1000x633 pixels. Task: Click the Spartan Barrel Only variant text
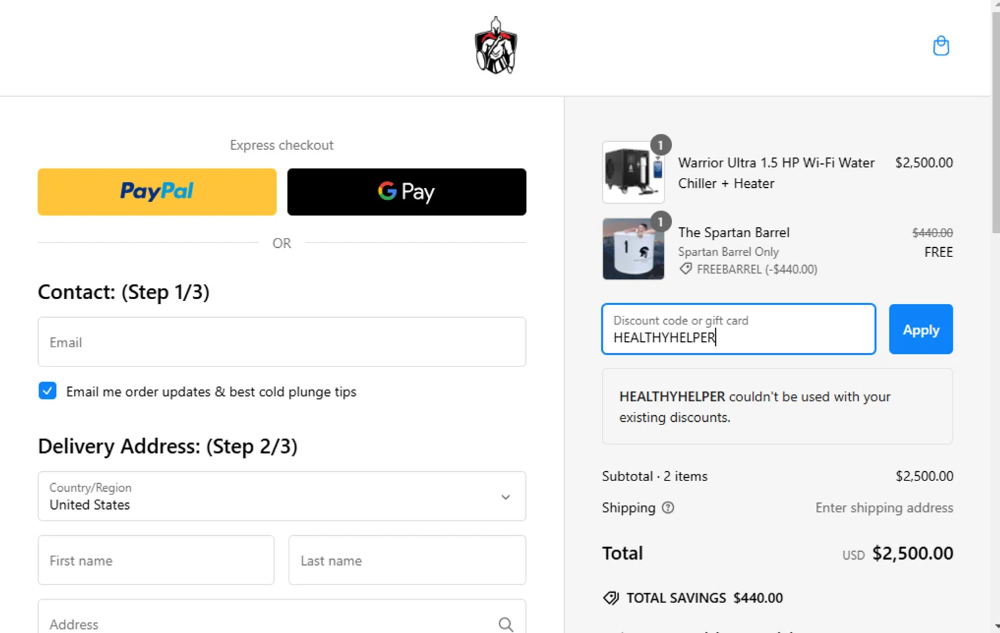(x=728, y=252)
